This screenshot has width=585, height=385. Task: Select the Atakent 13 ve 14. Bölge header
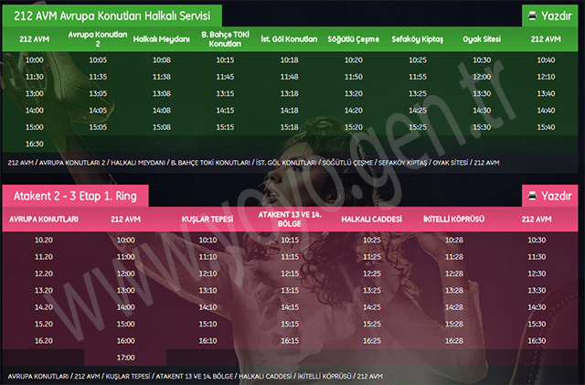[x=290, y=219]
